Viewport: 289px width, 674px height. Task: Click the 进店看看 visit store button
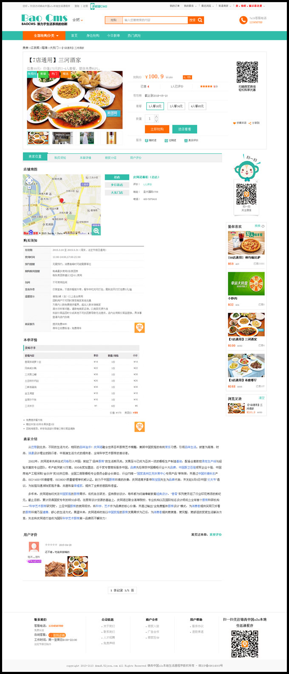click(184, 129)
